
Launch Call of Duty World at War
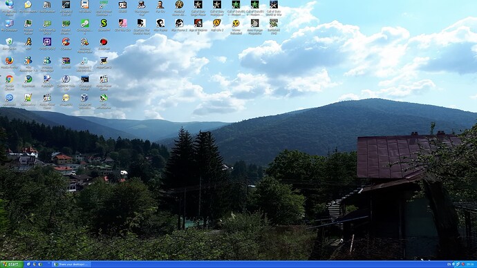tap(274, 5)
